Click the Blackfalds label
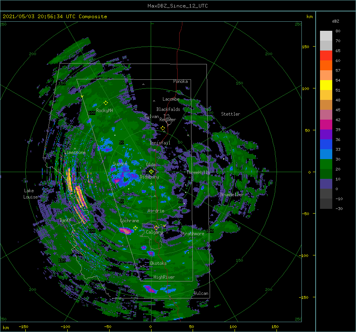Viewport: 356px width, 332px height. (168, 109)
